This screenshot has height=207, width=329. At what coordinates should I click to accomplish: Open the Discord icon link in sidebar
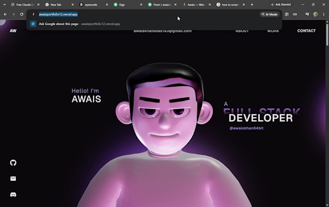click(13, 194)
